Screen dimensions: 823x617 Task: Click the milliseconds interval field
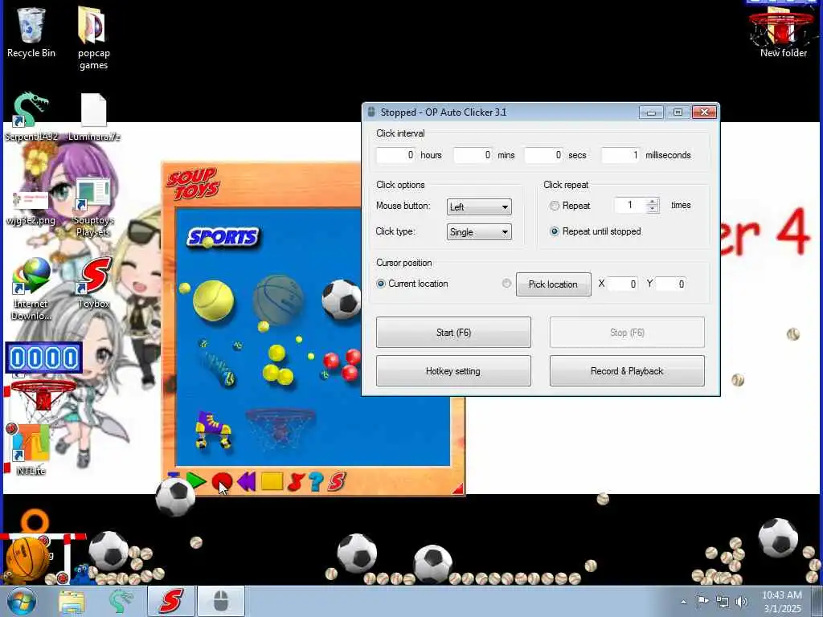(621, 155)
